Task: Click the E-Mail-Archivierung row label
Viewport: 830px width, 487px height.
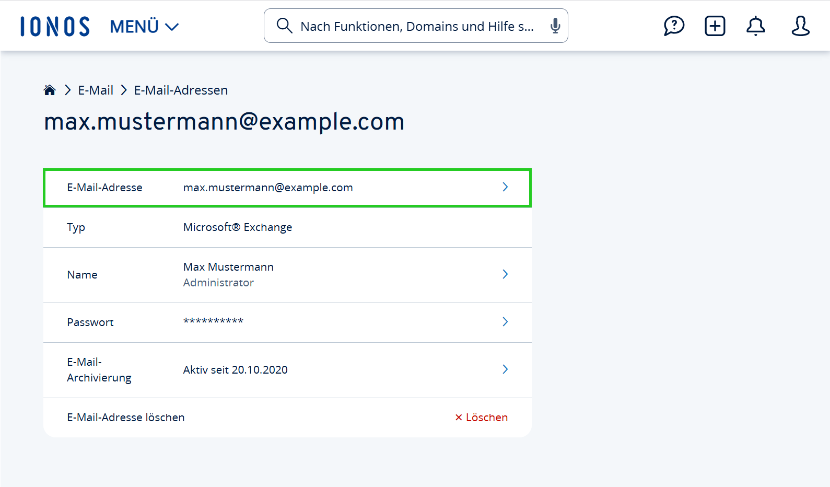Action: (x=99, y=370)
